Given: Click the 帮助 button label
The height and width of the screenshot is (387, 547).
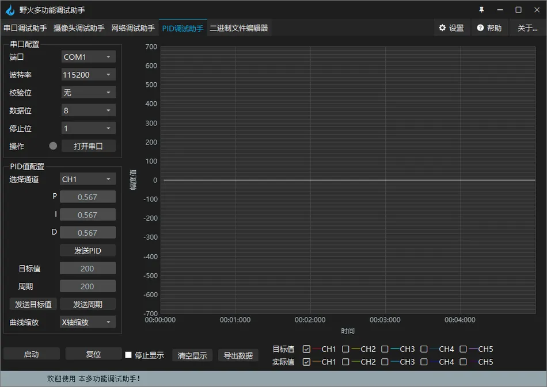Looking at the screenshot, I should 494,28.
